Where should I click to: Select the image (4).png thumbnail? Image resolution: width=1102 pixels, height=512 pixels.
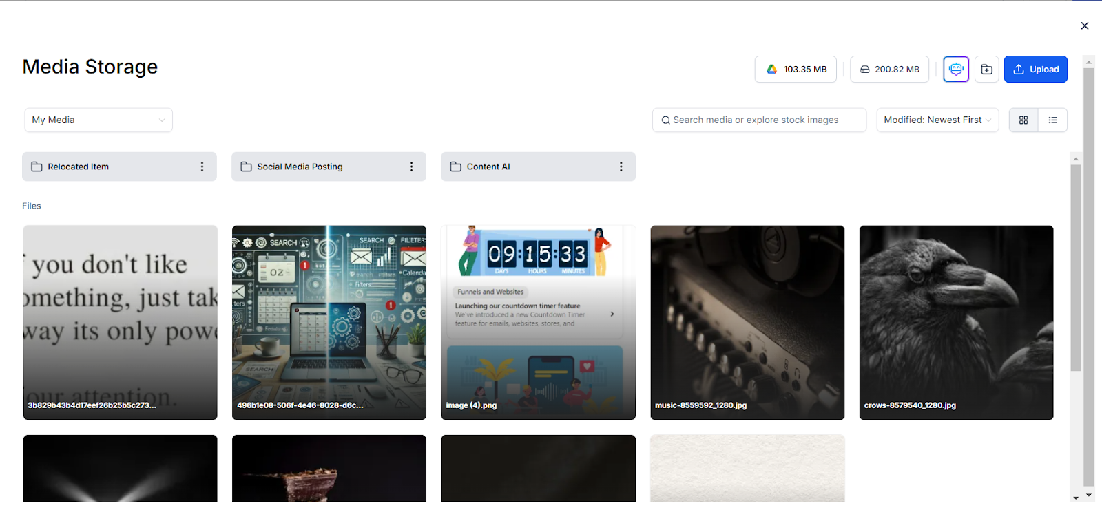(538, 323)
